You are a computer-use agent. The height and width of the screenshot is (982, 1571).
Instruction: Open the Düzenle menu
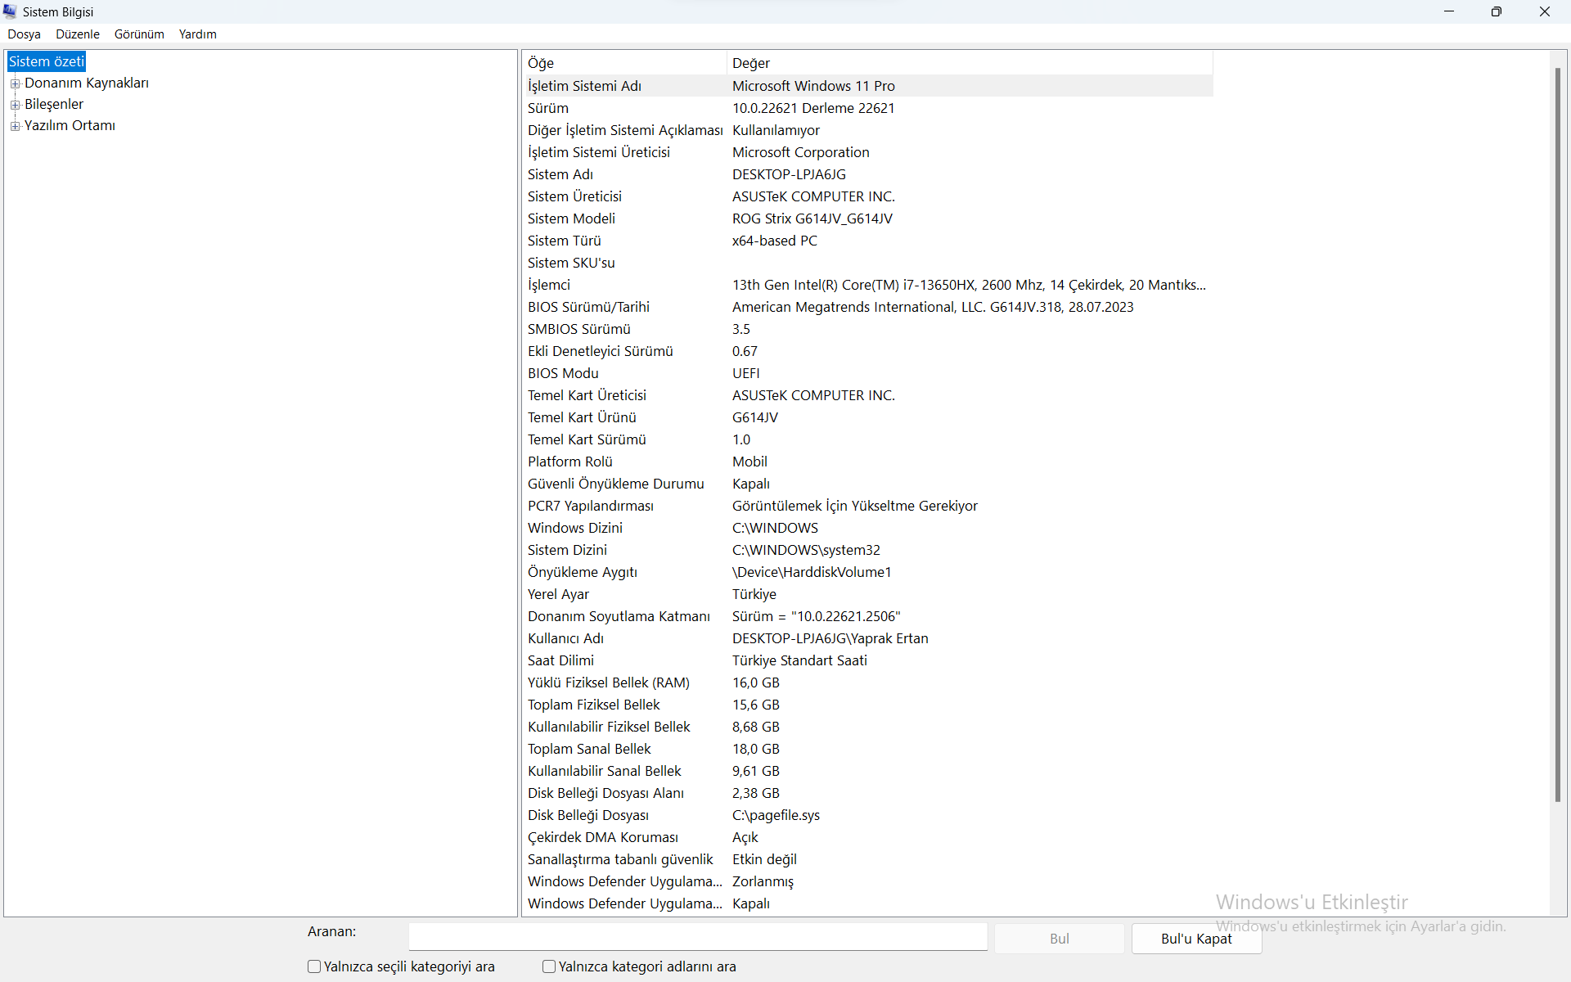point(78,34)
